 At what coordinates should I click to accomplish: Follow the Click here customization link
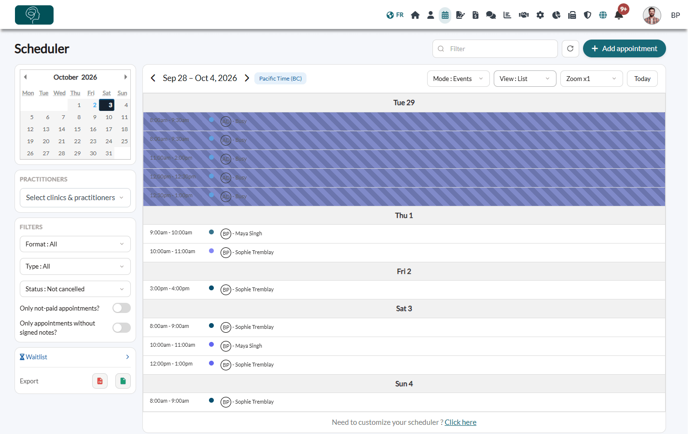[x=460, y=422]
